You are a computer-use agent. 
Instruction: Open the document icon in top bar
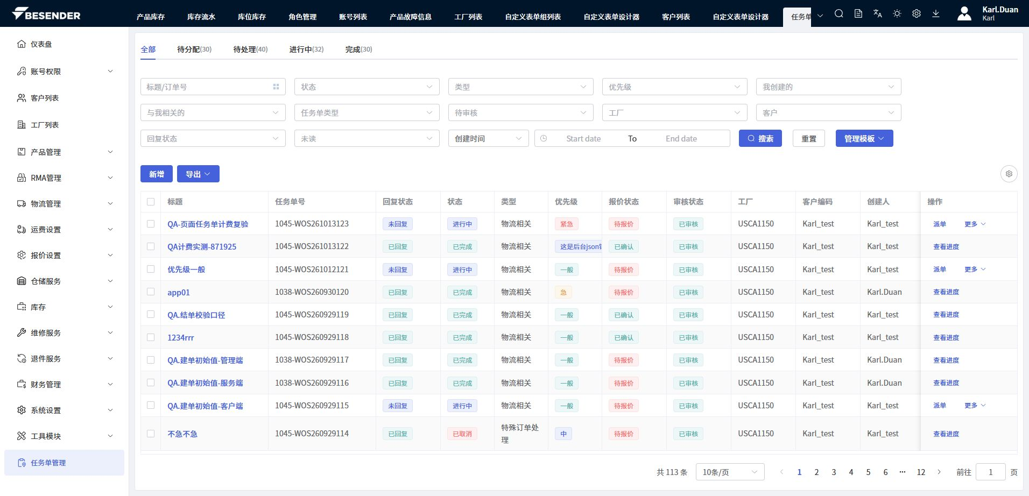858,14
